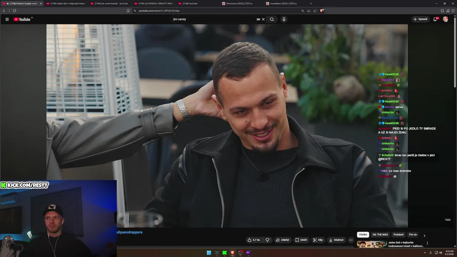Switch to 'ZA OPONOU VIRALITY' tab

click(154, 4)
